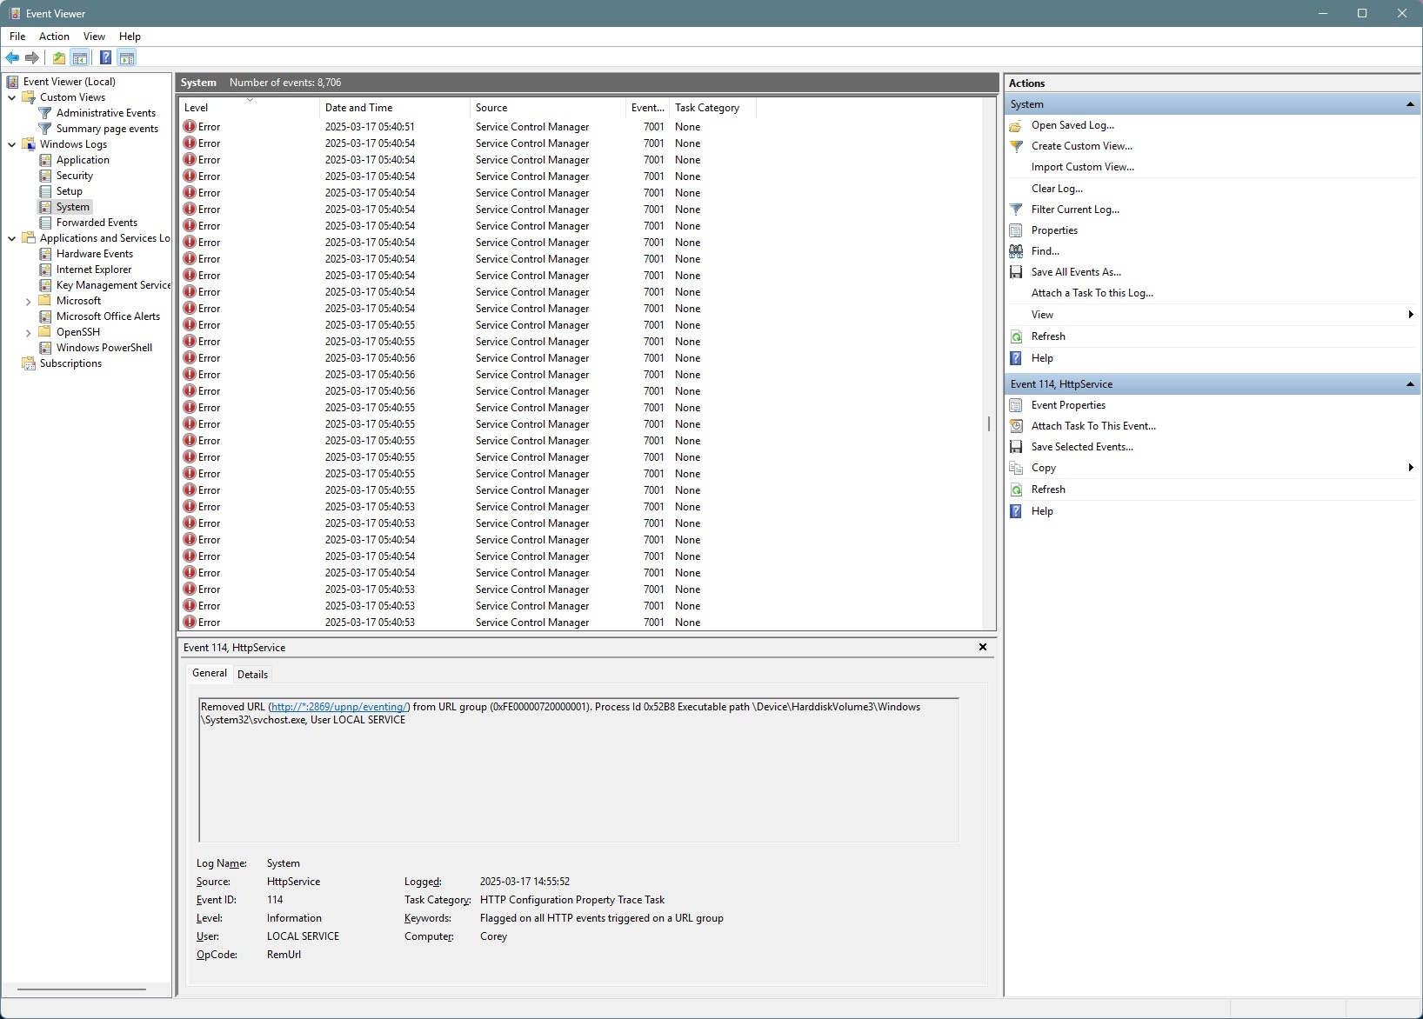Click the Copy icon in Actions pane

tap(1016, 468)
